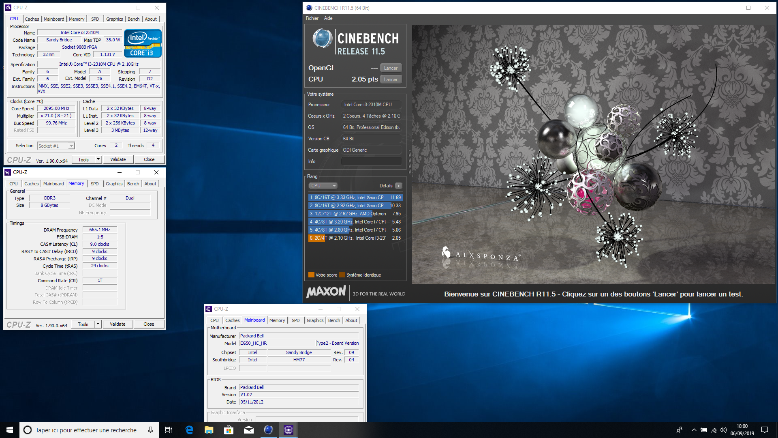Open the Rang CPU dropdown in Cinebench
Viewport: 778px width, 438px height.
coord(323,186)
